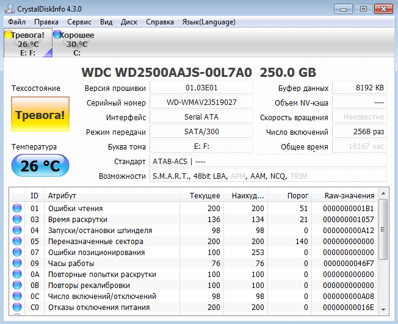Click the status orb for Повторы рекалибровки

click(x=17, y=285)
